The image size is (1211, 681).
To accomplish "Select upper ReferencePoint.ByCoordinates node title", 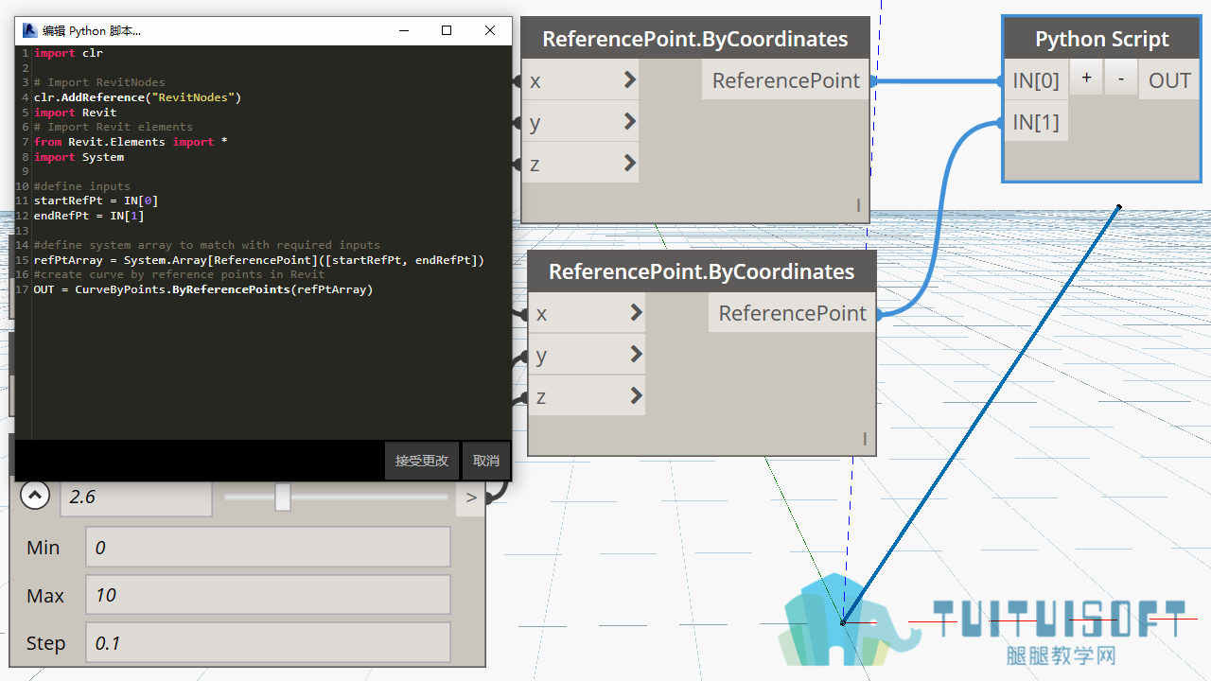I will (695, 39).
